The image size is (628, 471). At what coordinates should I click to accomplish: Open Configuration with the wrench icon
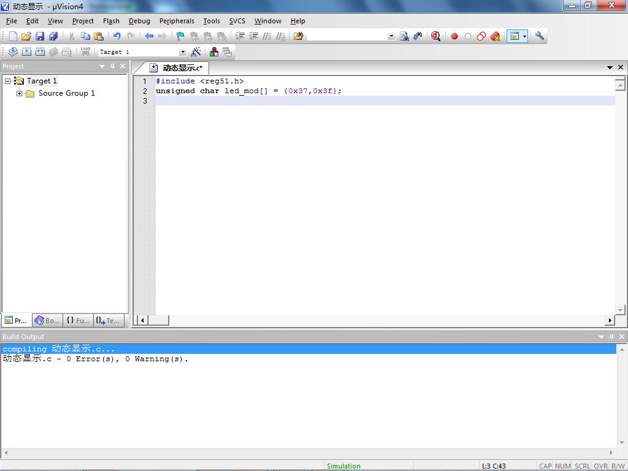pyautogui.click(x=540, y=36)
